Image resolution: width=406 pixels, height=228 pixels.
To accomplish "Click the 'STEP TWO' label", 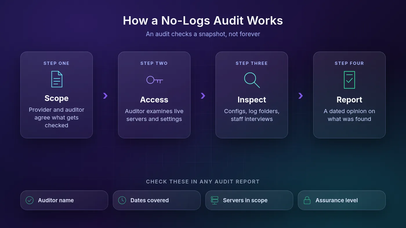I will pyautogui.click(x=154, y=63).
